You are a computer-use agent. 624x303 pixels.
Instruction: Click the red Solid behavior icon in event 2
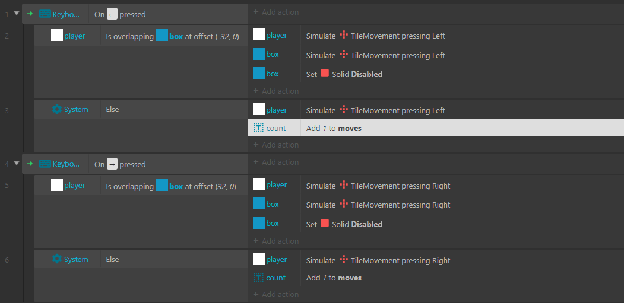325,74
